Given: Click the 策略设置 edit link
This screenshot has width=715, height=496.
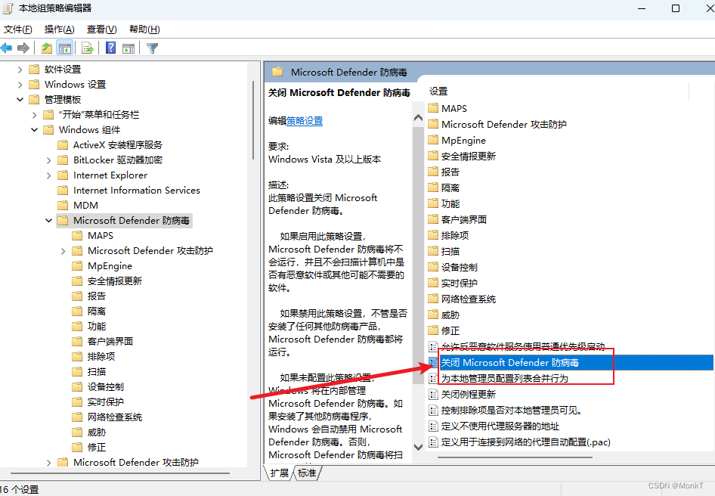Looking at the screenshot, I should (305, 121).
